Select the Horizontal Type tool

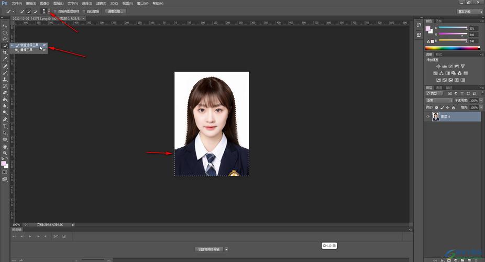pyautogui.click(x=5, y=126)
